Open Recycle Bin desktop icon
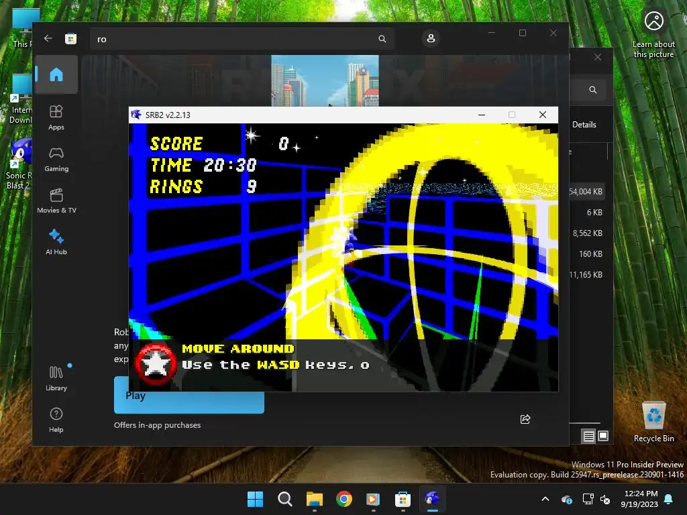This screenshot has width=687, height=515. [x=653, y=422]
